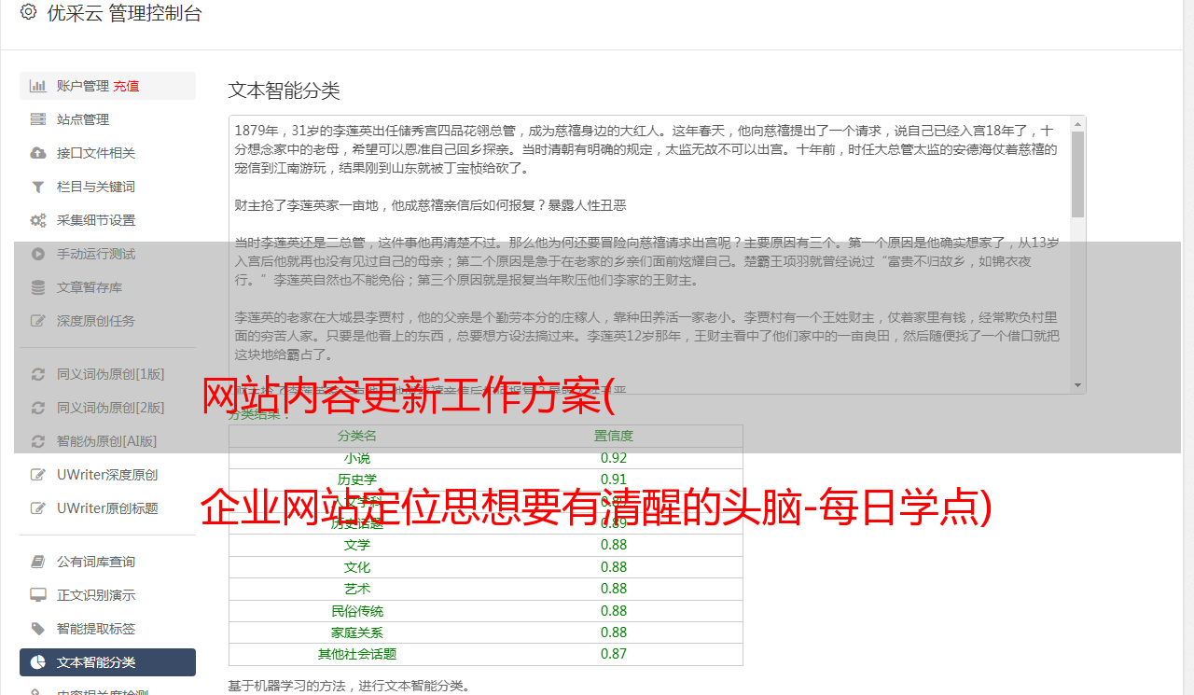Click the 0.92 confidence value
Image resolution: width=1194 pixels, height=695 pixels.
pyautogui.click(x=614, y=458)
